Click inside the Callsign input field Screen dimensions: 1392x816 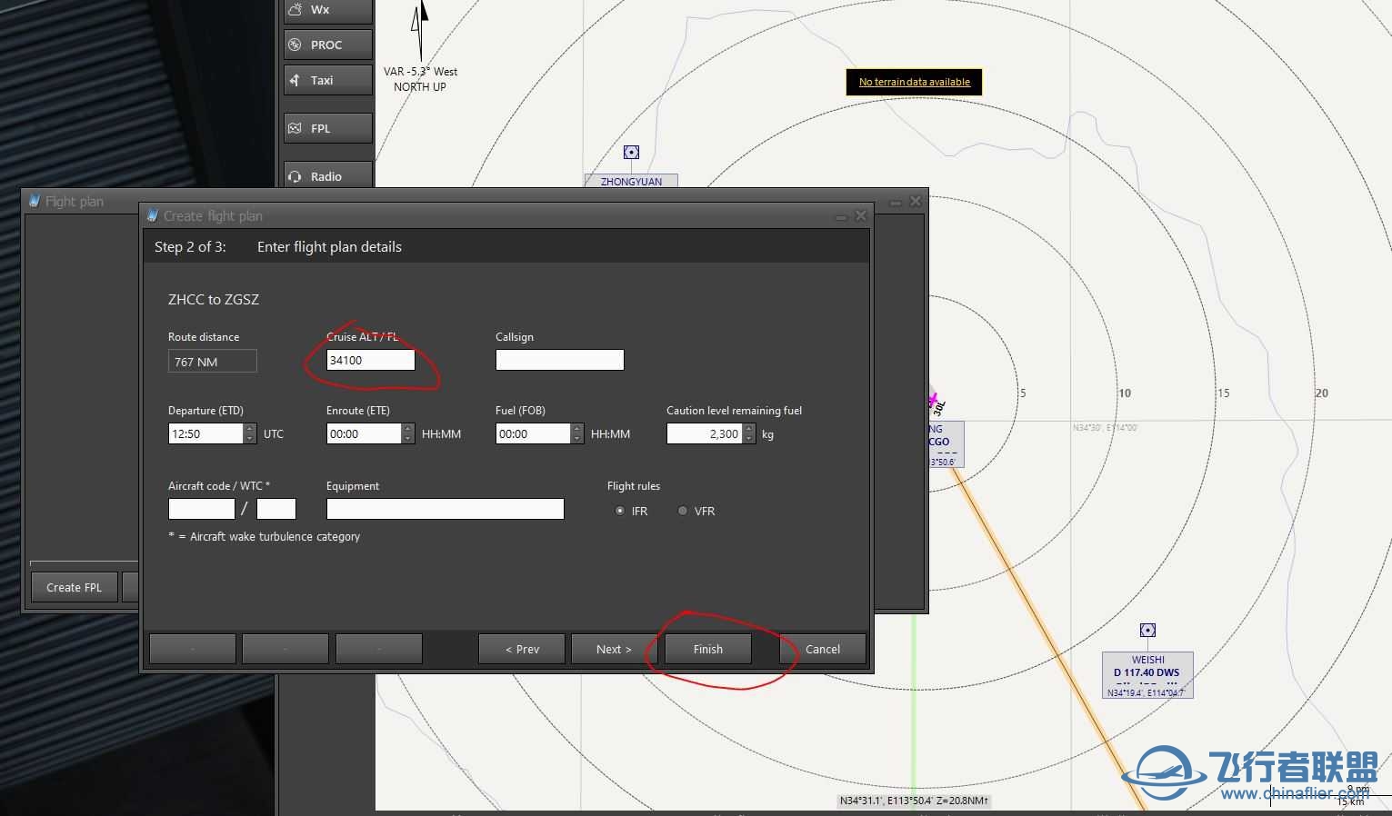click(x=559, y=360)
